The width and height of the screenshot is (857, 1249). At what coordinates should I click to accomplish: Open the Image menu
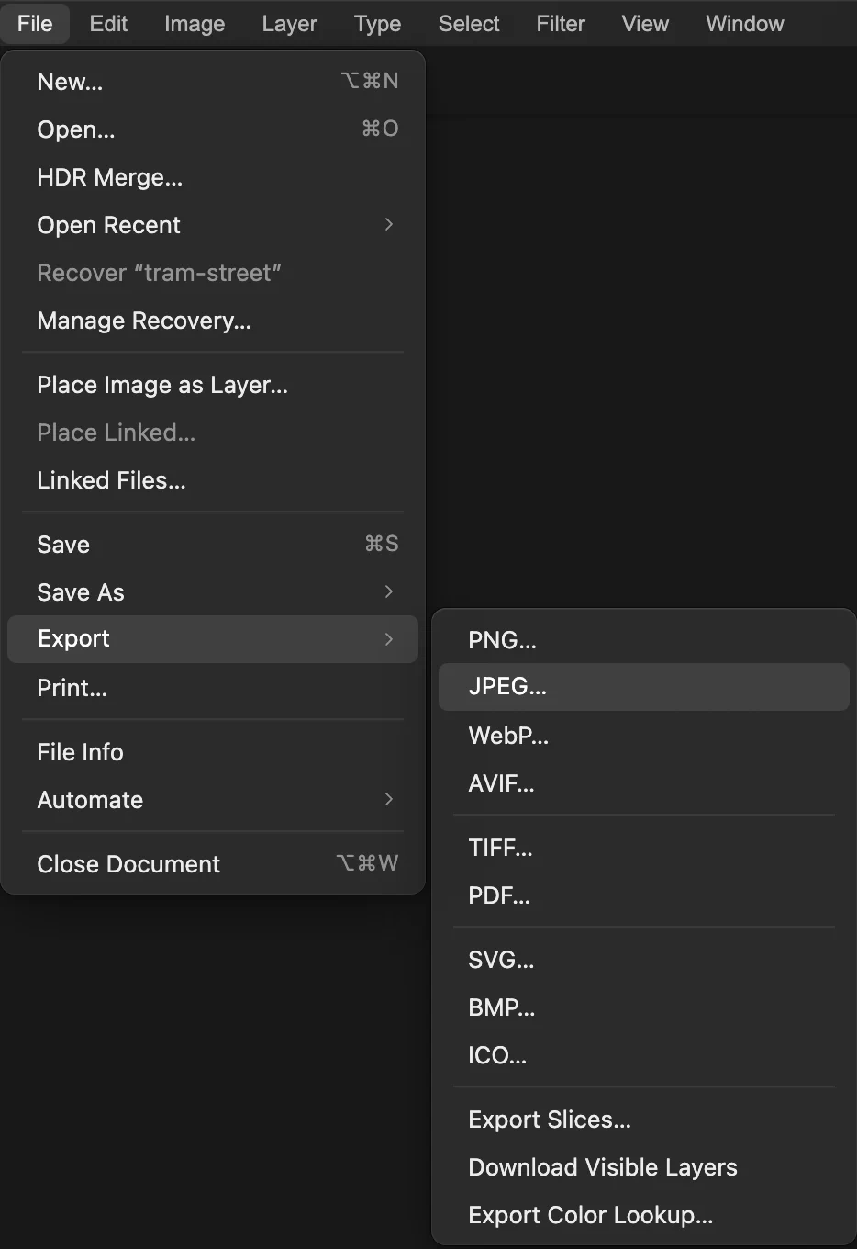pyautogui.click(x=195, y=23)
